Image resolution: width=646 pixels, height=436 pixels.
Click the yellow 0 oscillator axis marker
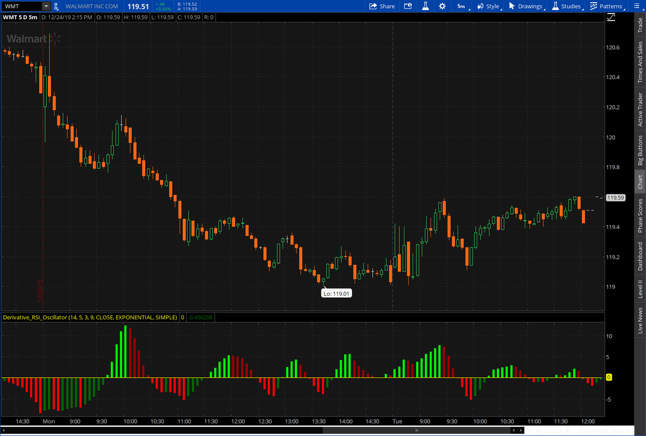(608, 378)
